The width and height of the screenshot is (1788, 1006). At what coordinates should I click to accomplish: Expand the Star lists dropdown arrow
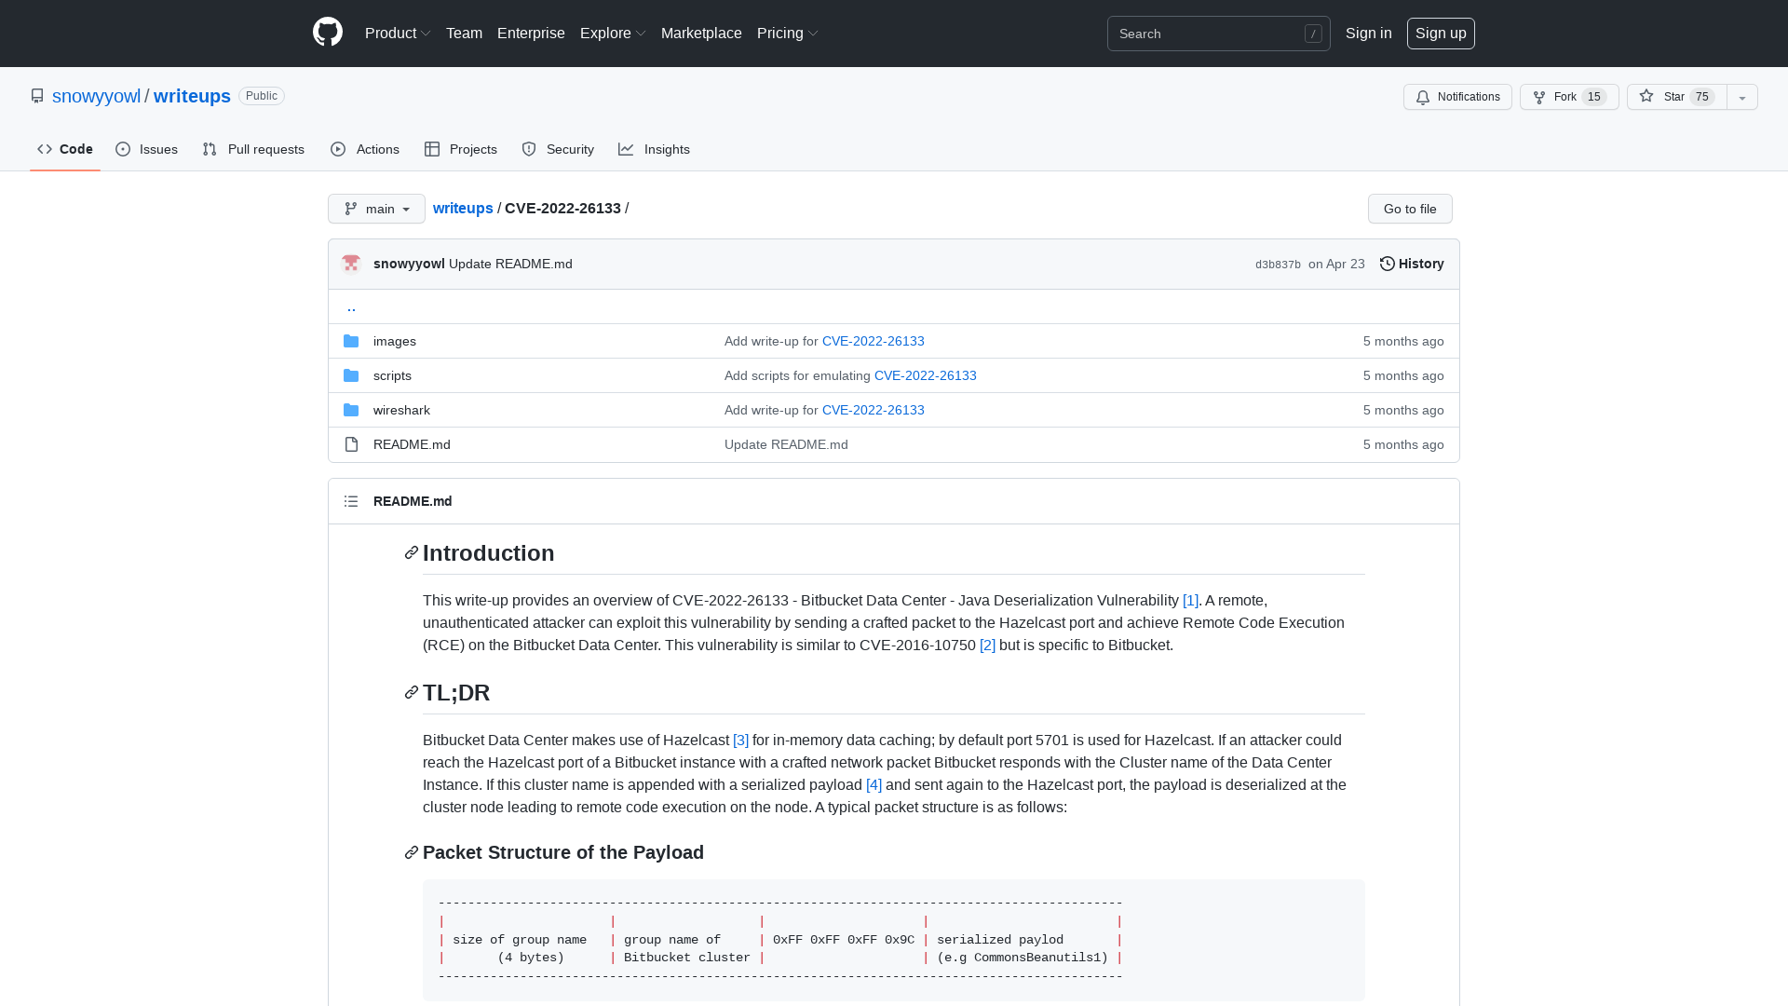tap(1742, 97)
